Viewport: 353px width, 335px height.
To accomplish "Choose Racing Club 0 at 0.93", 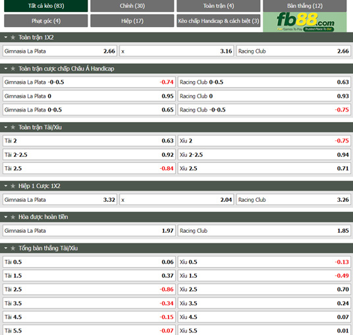I will click(x=264, y=96).
